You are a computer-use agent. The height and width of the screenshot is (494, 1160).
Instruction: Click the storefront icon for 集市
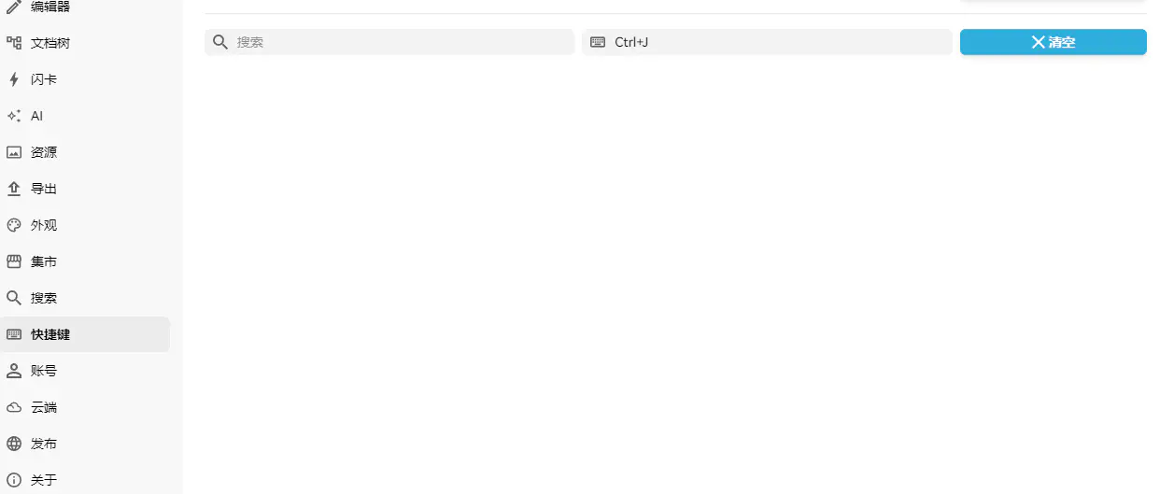14,261
